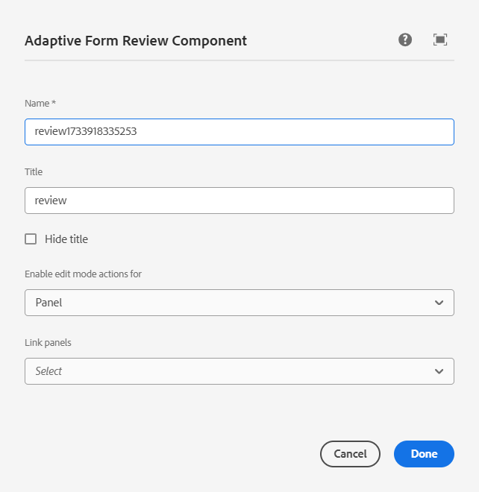This screenshot has width=479, height=492.
Task: Open the help question mark icon
Action: 405,40
